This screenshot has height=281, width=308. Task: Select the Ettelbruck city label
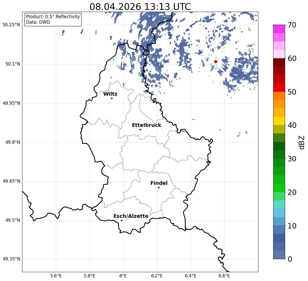pyautogui.click(x=146, y=125)
